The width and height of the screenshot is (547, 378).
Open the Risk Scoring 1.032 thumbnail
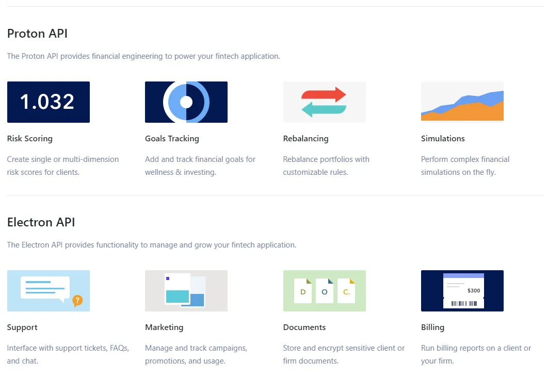[49, 102]
